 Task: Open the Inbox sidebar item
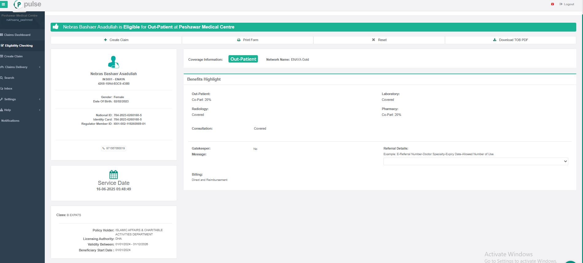[x=8, y=89]
